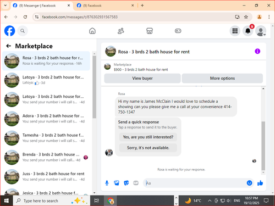This screenshot has height=206, width=275.
Task: Send 'Sorry, it's not available.' response
Action: [x=148, y=148]
